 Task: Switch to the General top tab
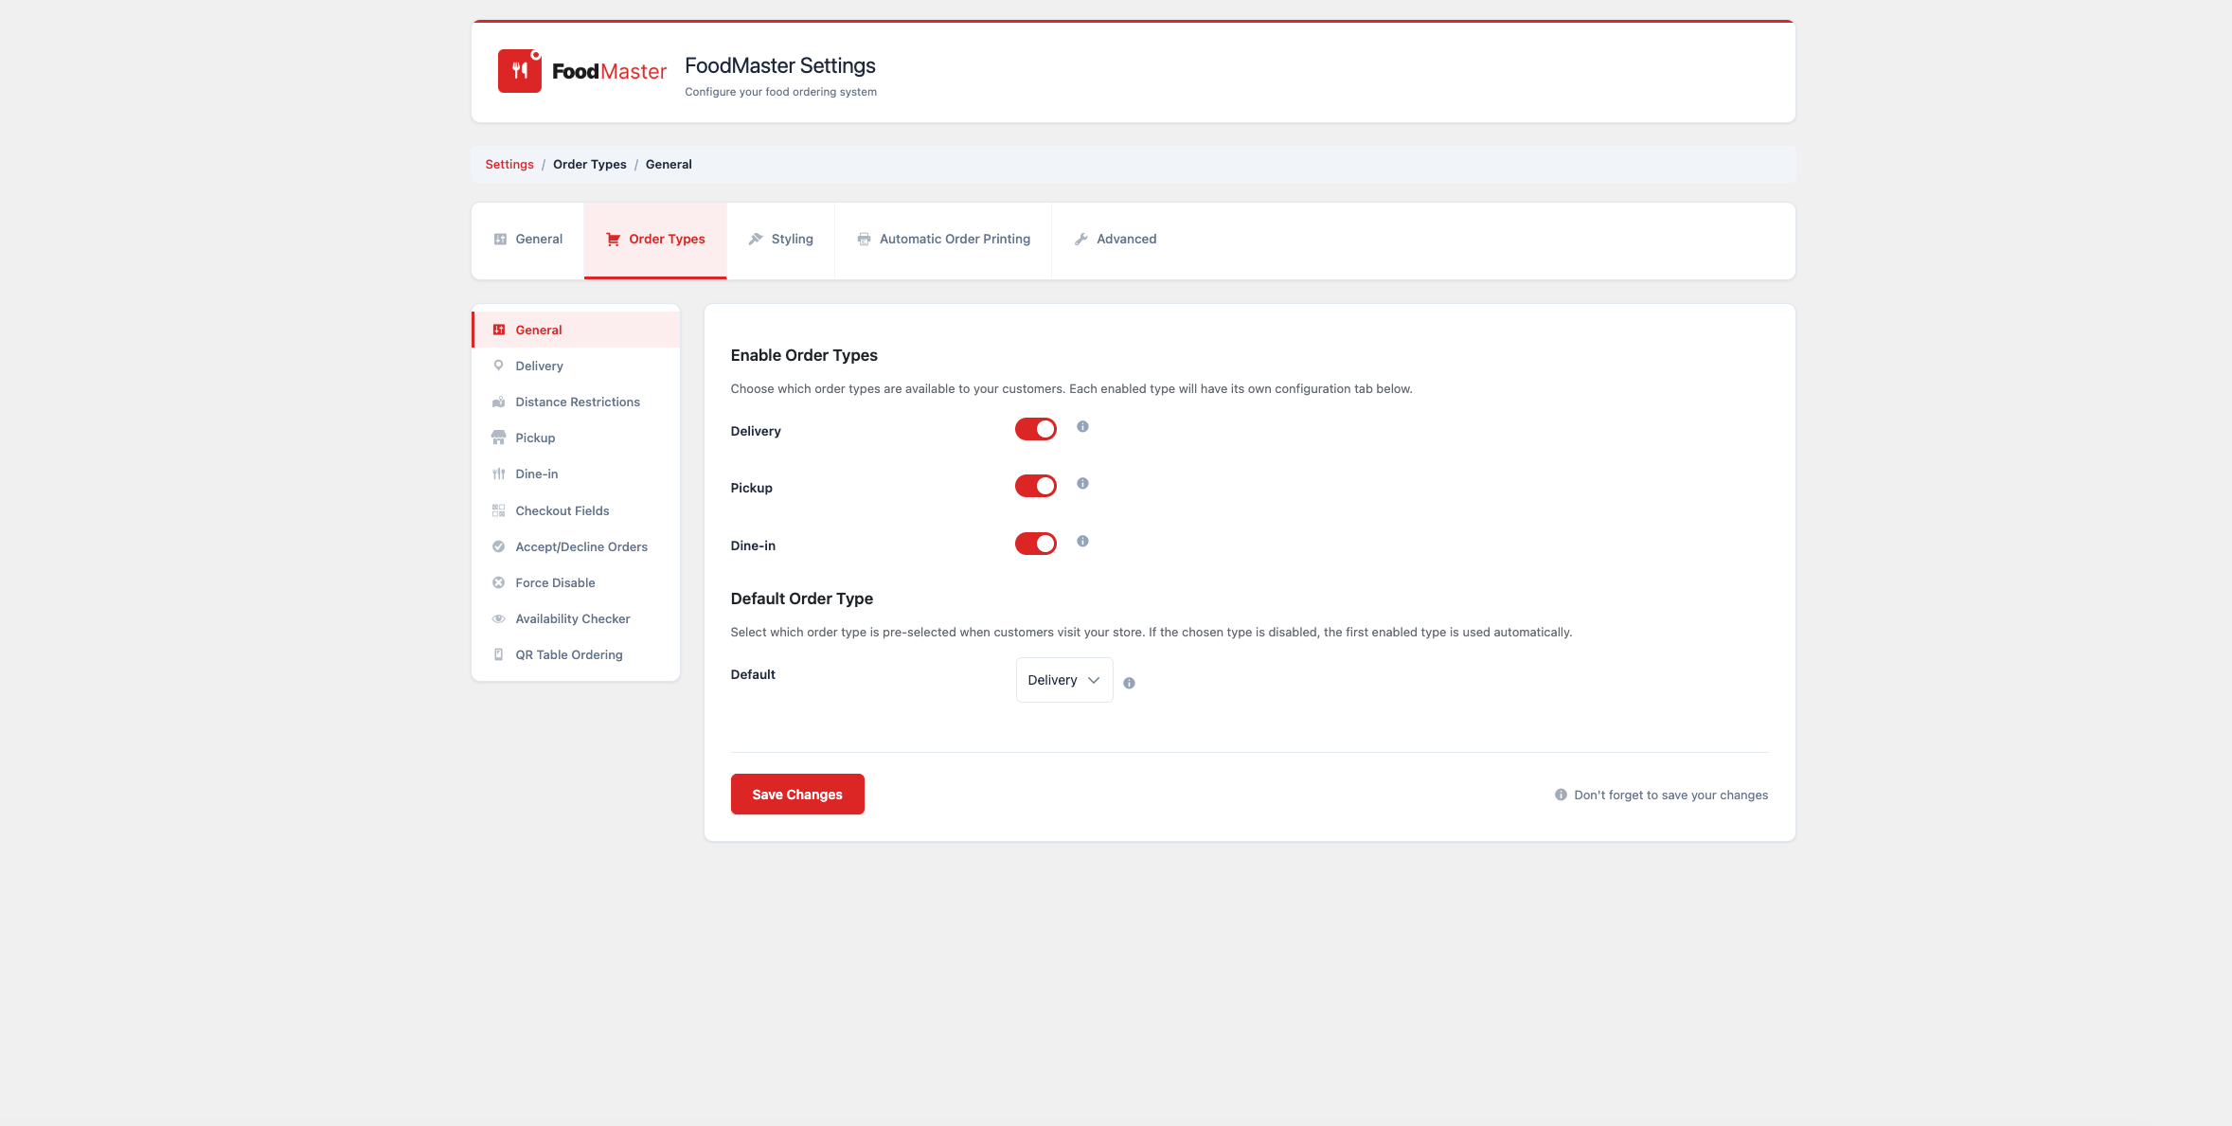click(x=528, y=240)
